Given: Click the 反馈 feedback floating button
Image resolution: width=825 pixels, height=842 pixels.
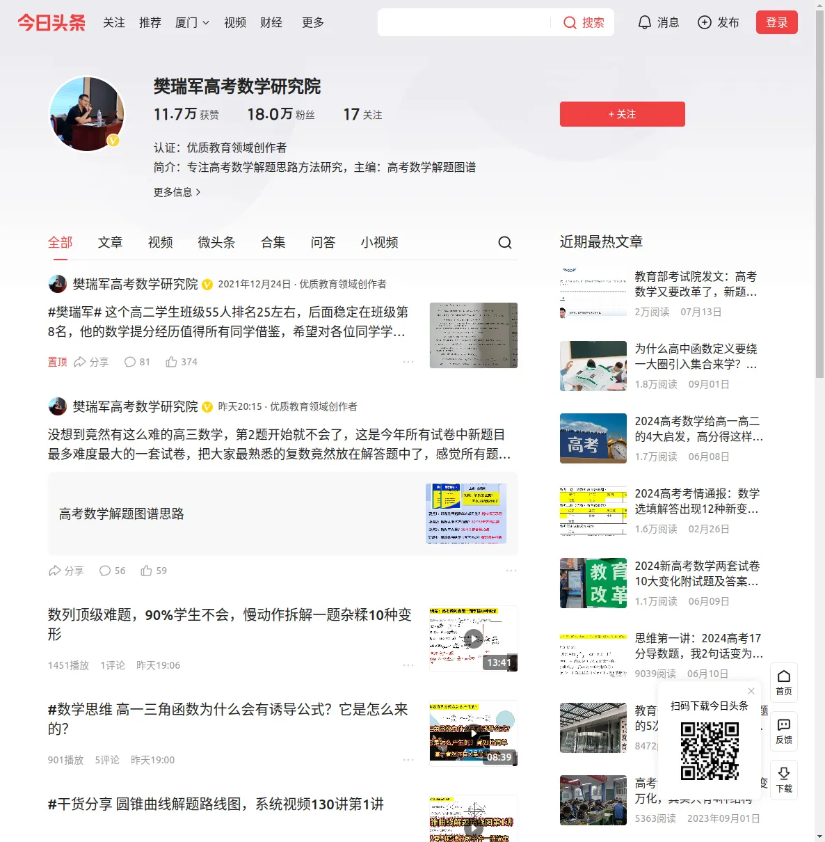Looking at the screenshot, I should click(784, 731).
